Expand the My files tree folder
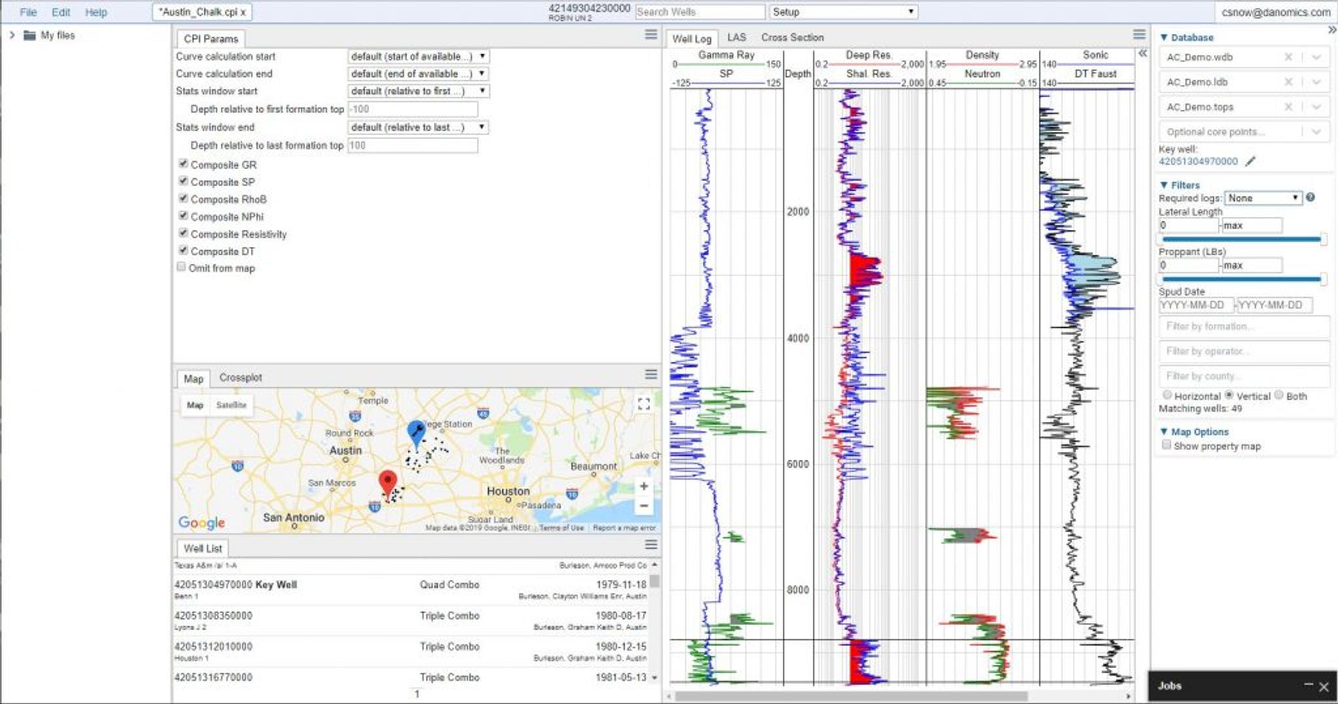This screenshot has width=1338, height=704. pyautogui.click(x=12, y=35)
